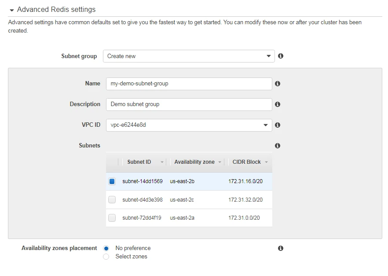Check the subnet-d4d3e398 checkbox
The height and width of the screenshot is (276, 388).
[x=112, y=200]
